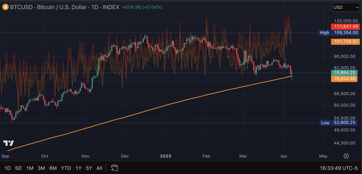
Task: Select the All time range
Action: click(x=99, y=168)
